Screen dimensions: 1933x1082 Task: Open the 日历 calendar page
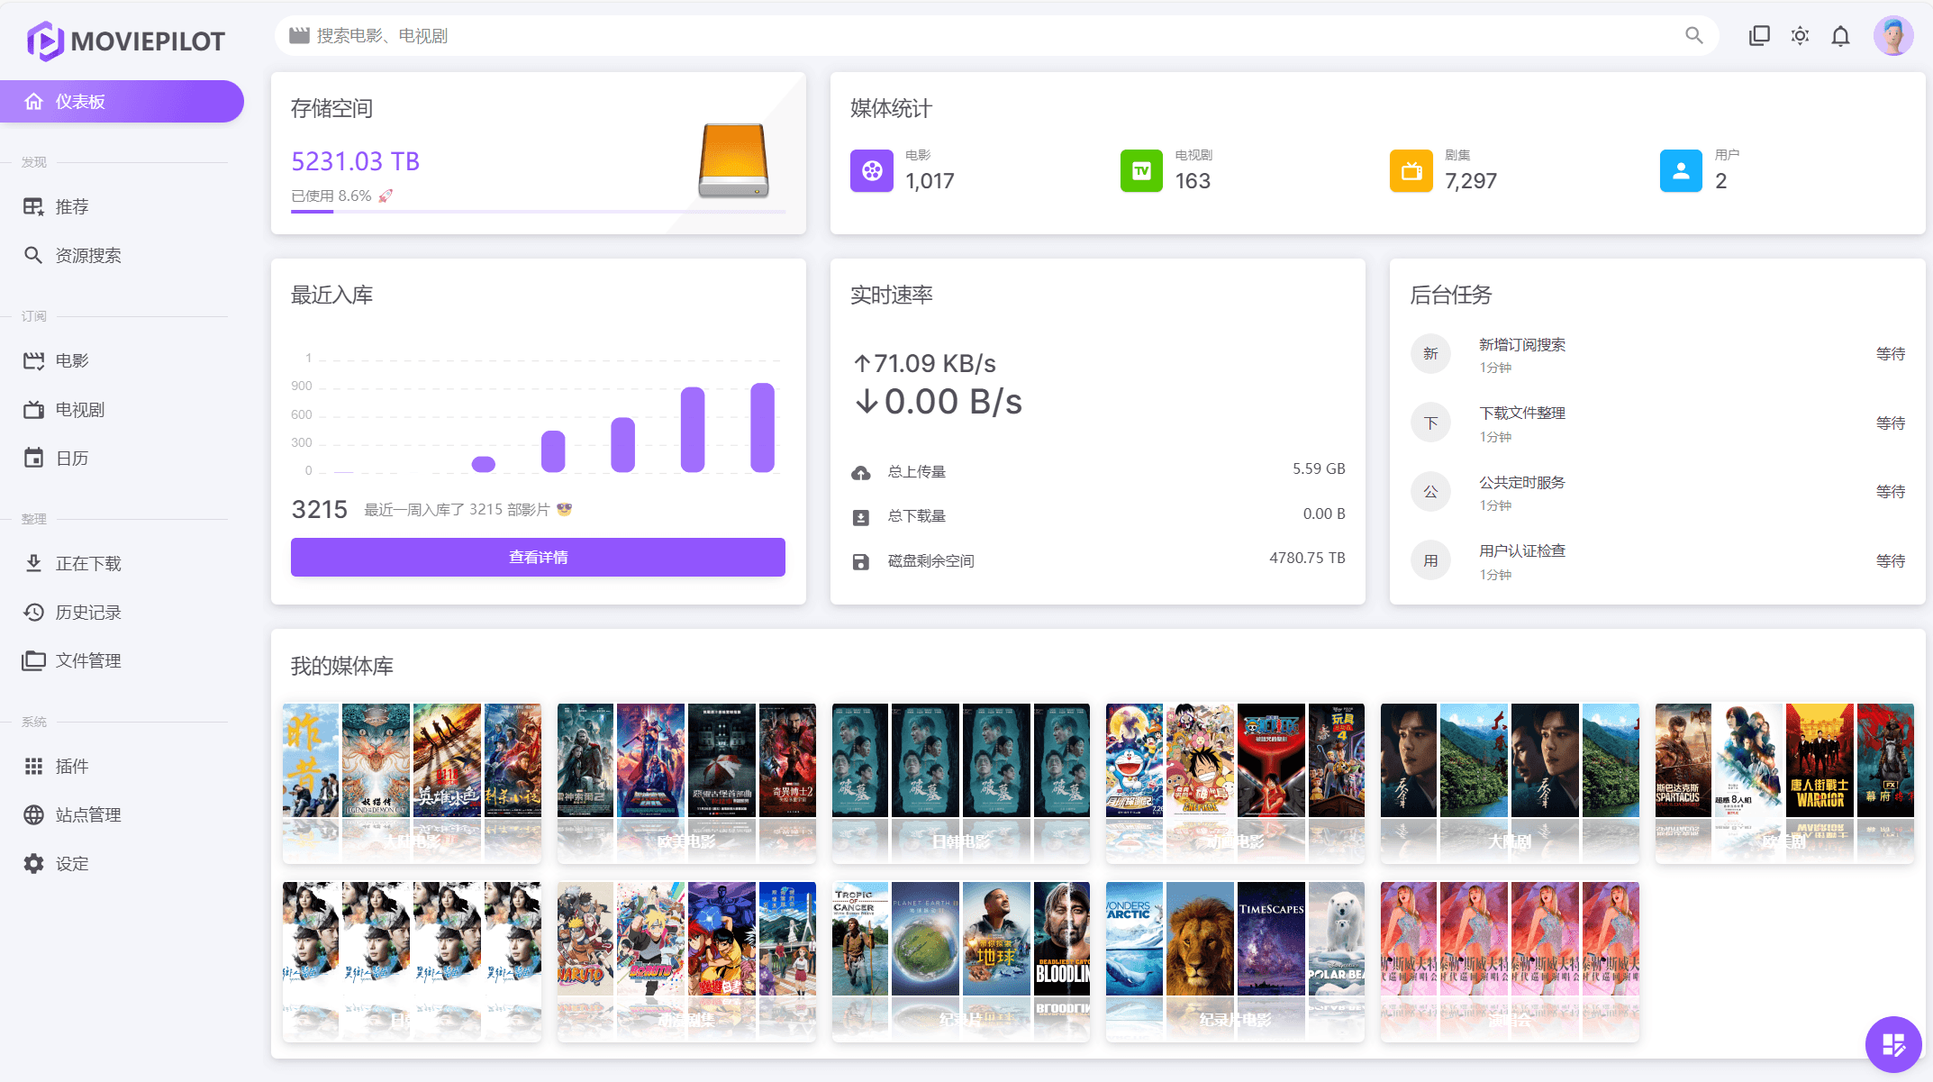[122, 458]
